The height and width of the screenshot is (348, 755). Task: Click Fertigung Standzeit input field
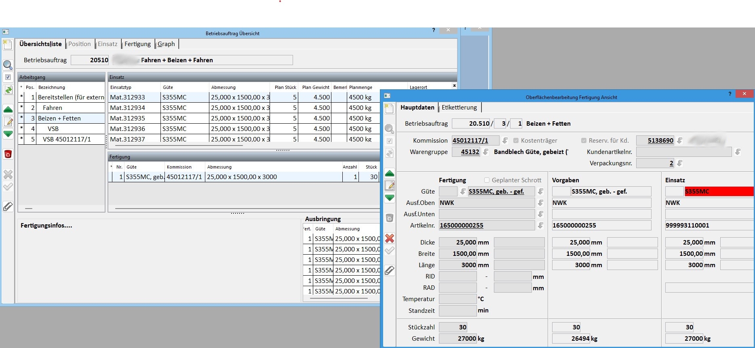click(458, 311)
